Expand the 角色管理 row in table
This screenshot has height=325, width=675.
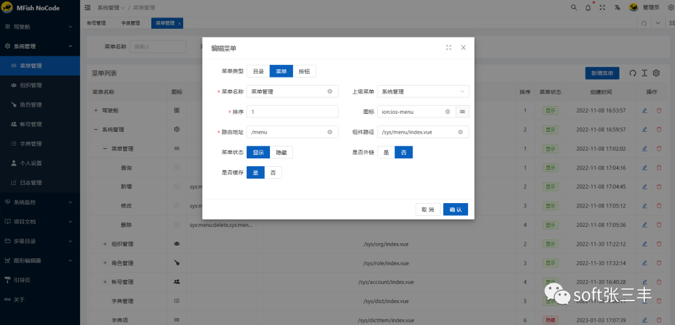(x=104, y=263)
